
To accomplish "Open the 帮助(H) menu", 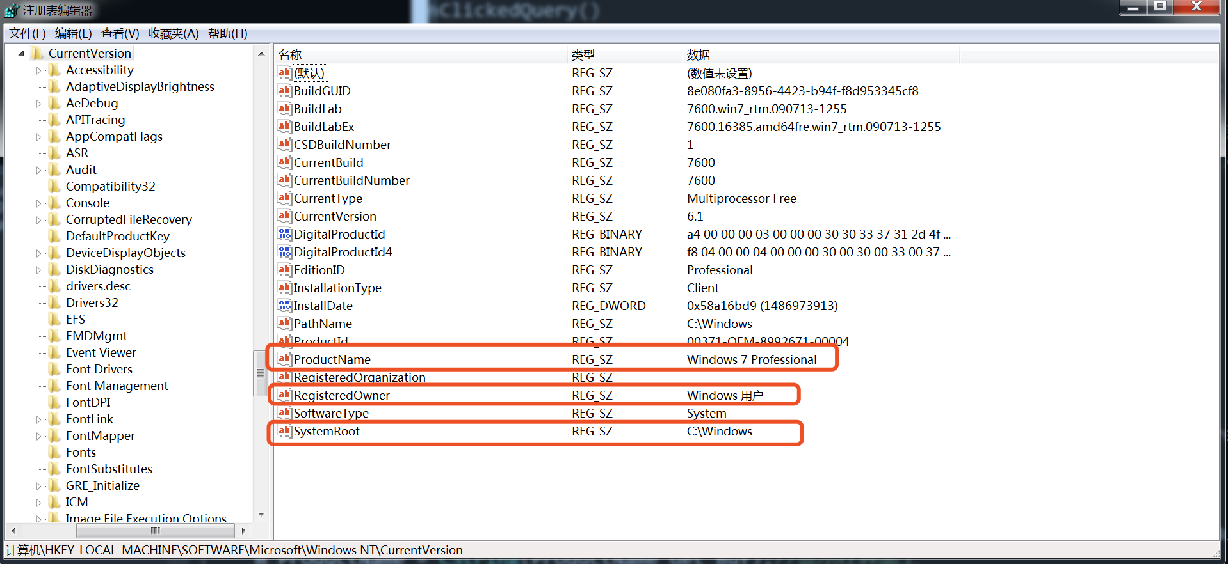I will click(228, 33).
